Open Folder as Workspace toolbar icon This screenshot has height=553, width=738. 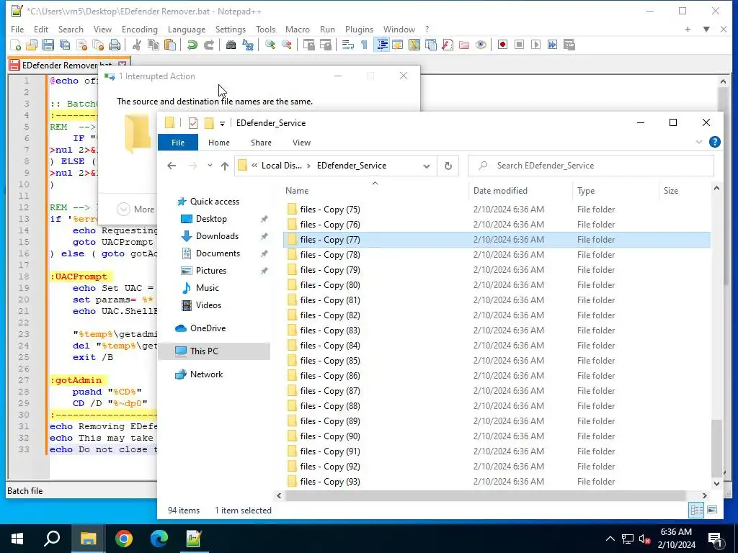click(x=464, y=45)
